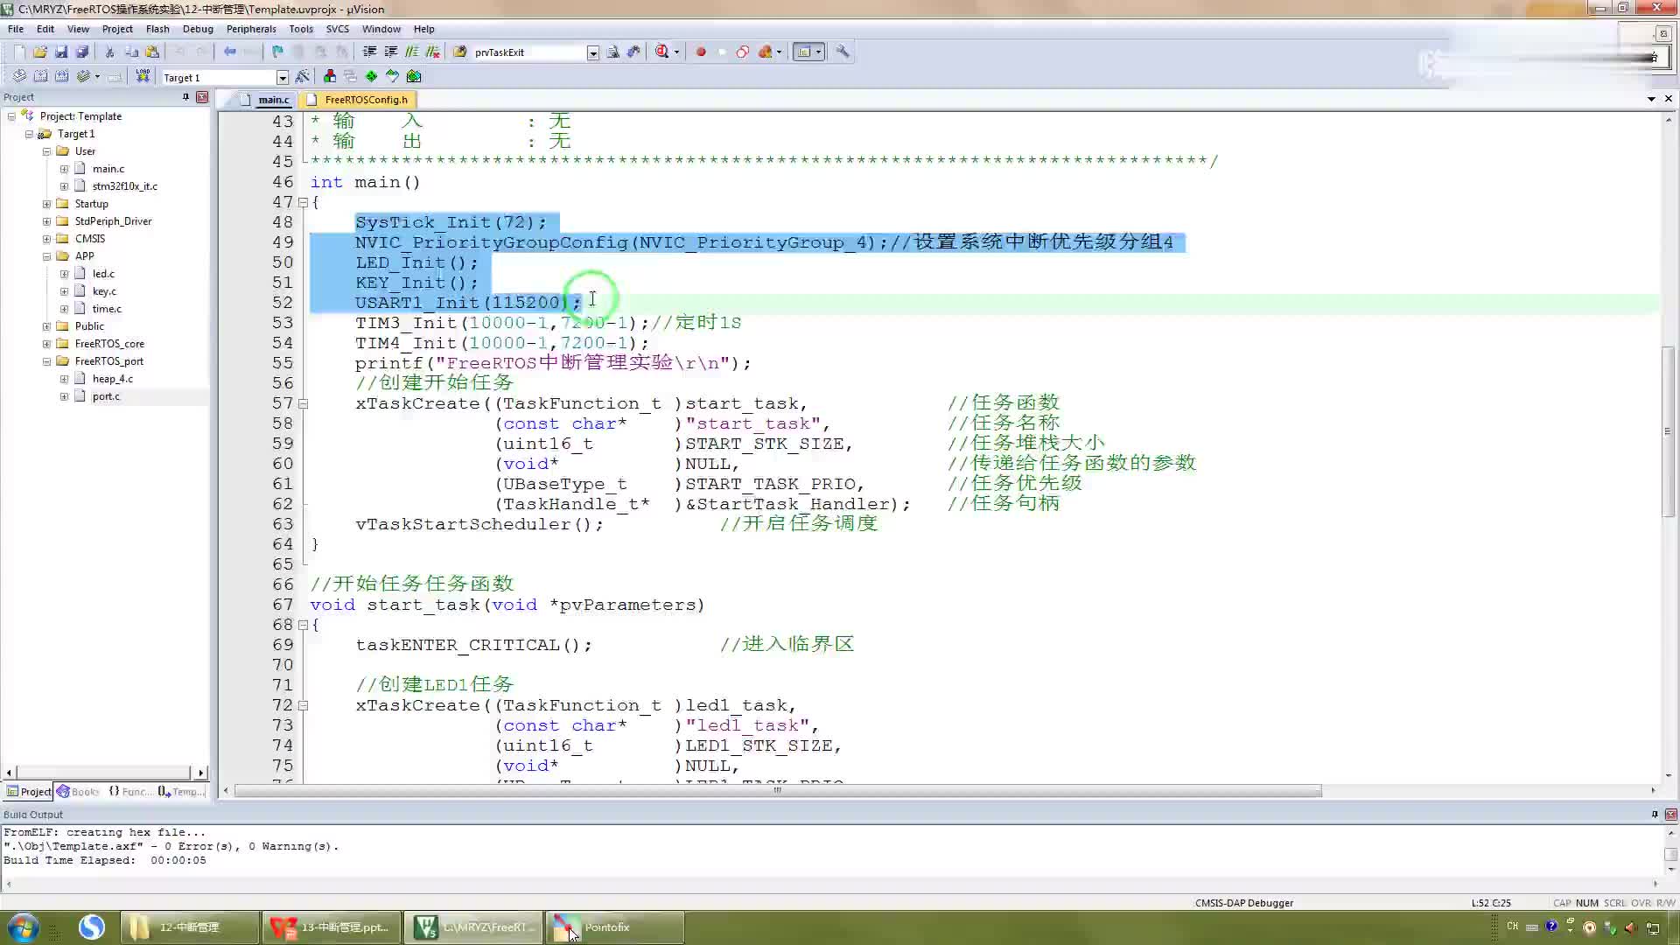Start a debug session from the toolbar
Screen dimensions: 1680x945
pos(662,52)
